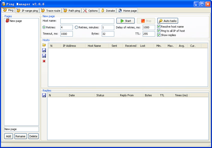212x148 pixels.
Task: Go to the Options tab
Action: click(x=90, y=11)
